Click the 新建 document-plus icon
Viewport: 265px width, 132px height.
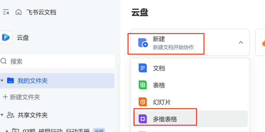click(x=143, y=43)
